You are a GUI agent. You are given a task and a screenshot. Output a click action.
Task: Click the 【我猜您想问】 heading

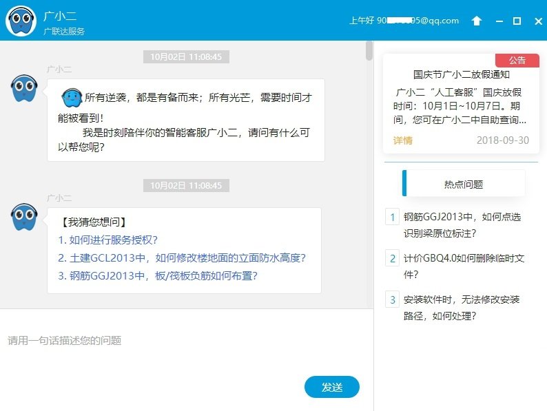94,222
